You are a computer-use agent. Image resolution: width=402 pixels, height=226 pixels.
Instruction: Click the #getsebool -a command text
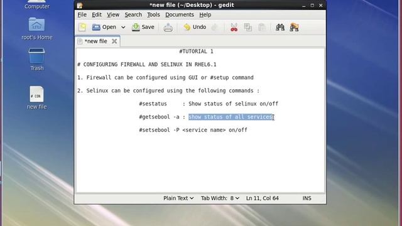159,117
